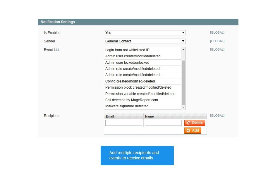
Task: Open the Is Enabled dropdown
Action: tap(145, 33)
